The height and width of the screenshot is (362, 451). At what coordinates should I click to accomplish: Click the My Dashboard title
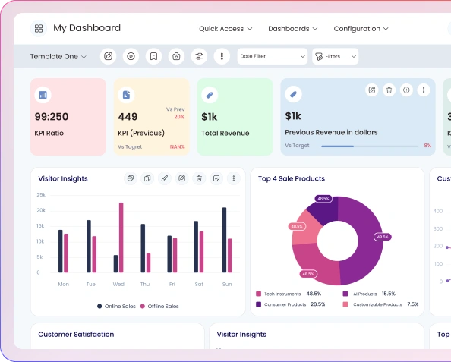[87, 28]
